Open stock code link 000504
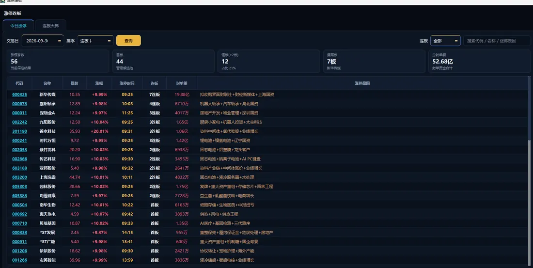This screenshot has width=533, height=268. pos(19,205)
